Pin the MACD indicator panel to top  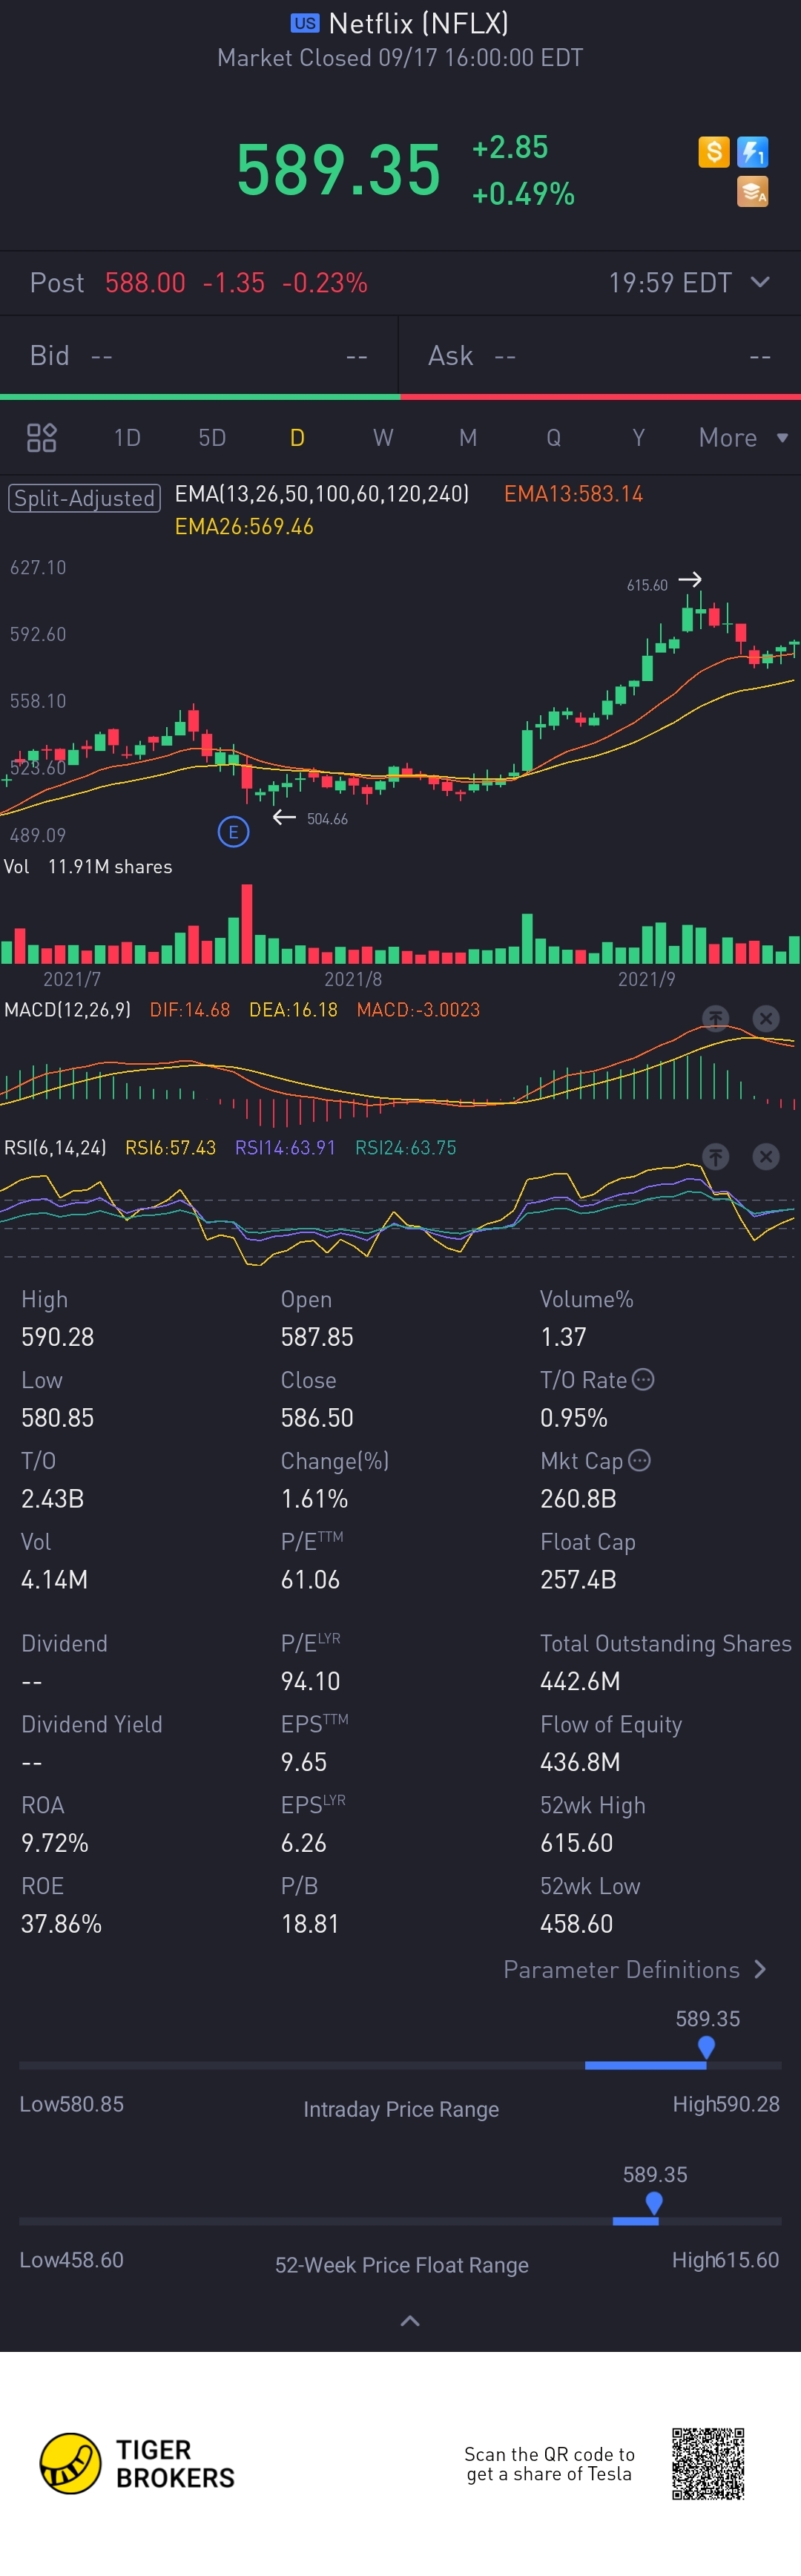(x=715, y=1018)
